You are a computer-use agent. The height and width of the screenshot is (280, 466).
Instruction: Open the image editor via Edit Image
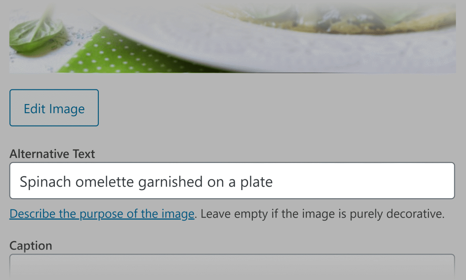[54, 108]
